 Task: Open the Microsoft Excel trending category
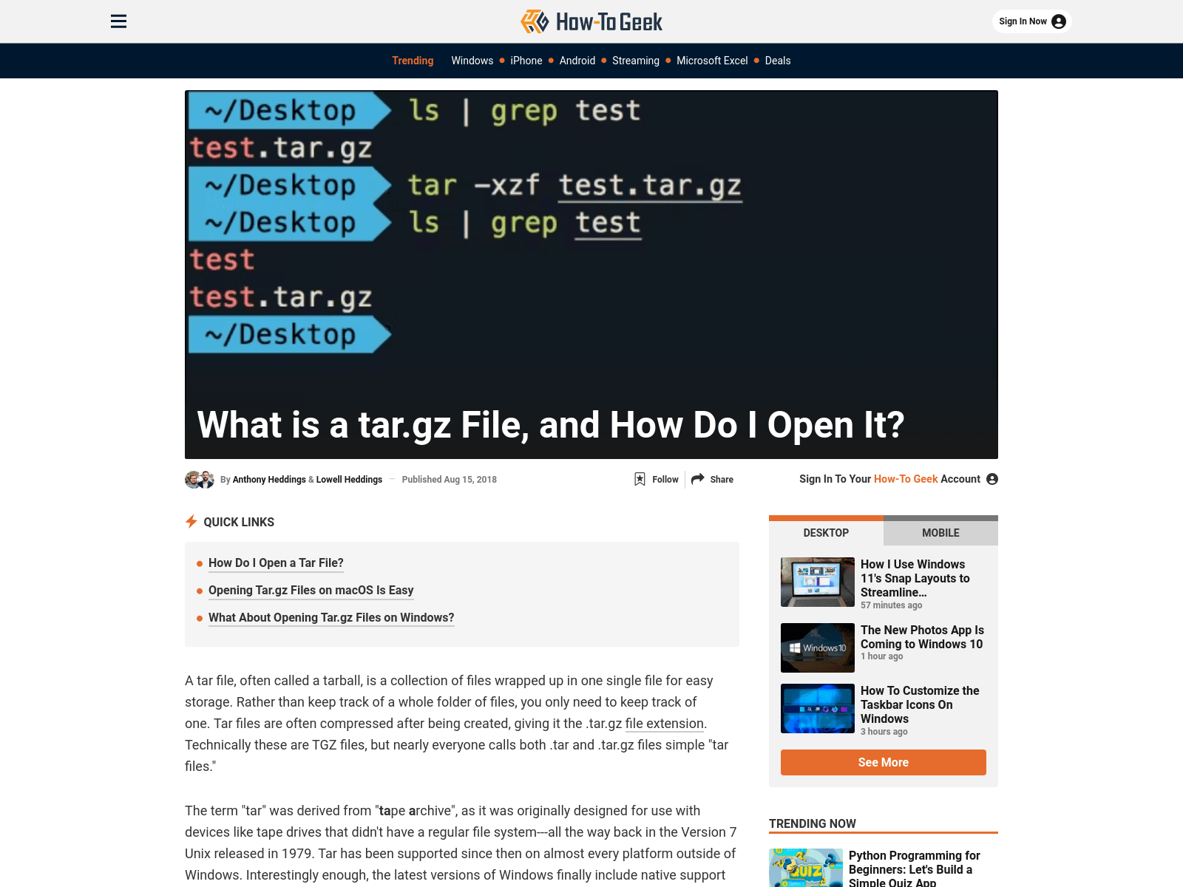click(712, 61)
